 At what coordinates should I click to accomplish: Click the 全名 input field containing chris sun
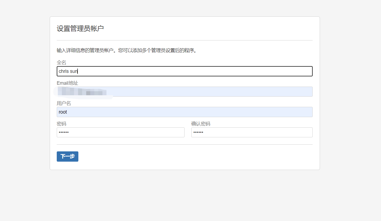185,71
